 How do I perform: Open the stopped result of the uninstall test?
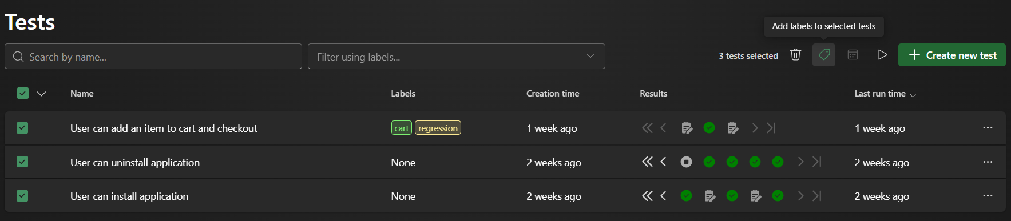click(686, 162)
